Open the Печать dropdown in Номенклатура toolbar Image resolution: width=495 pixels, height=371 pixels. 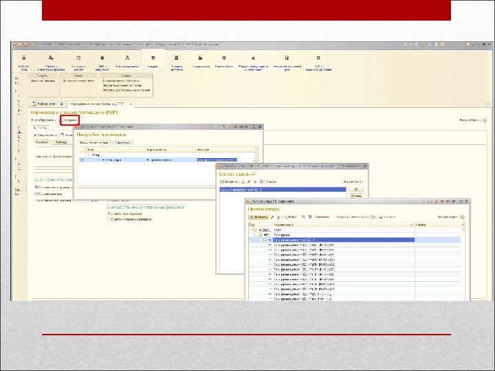point(386,217)
